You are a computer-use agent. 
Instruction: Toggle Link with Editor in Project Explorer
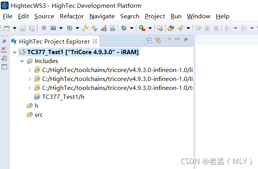pos(158,40)
